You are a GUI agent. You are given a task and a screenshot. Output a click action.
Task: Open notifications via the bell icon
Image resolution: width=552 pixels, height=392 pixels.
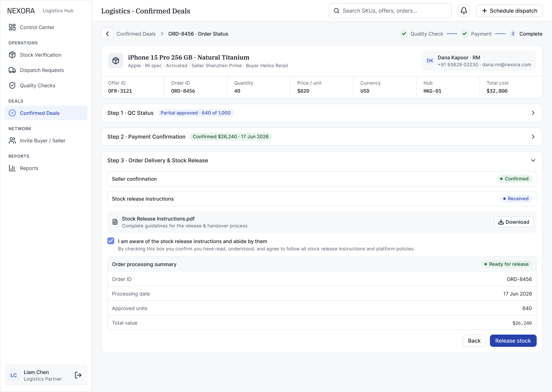pos(464,11)
